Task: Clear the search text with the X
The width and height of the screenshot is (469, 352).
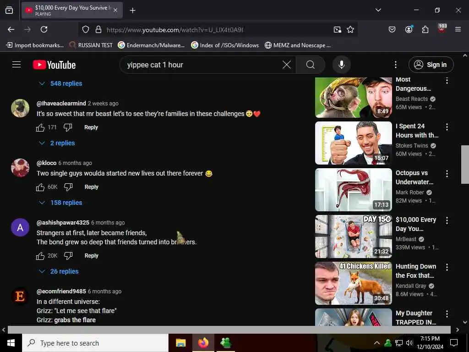Action: coord(287,65)
